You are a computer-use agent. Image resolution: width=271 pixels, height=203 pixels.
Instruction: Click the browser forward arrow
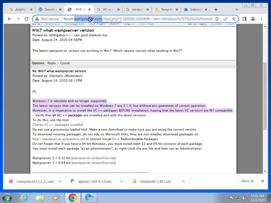click(x=18, y=19)
